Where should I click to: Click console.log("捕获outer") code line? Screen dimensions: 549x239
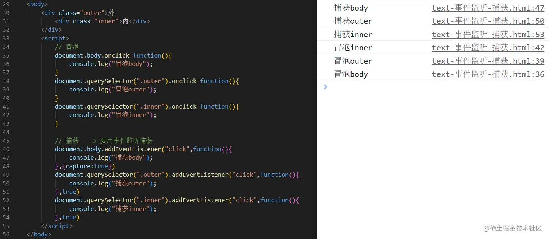pos(113,183)
